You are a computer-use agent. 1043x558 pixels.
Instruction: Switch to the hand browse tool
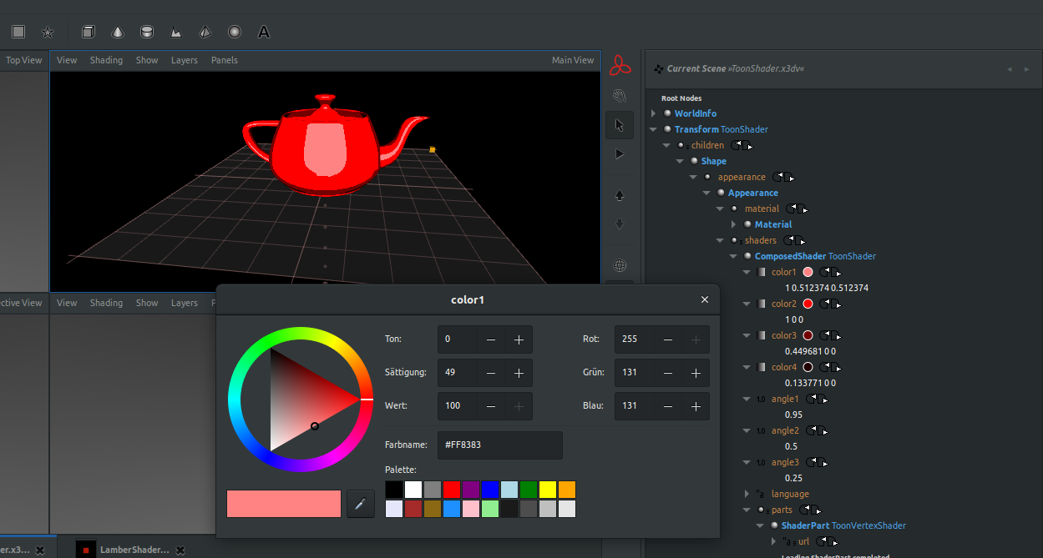[619, 96]
